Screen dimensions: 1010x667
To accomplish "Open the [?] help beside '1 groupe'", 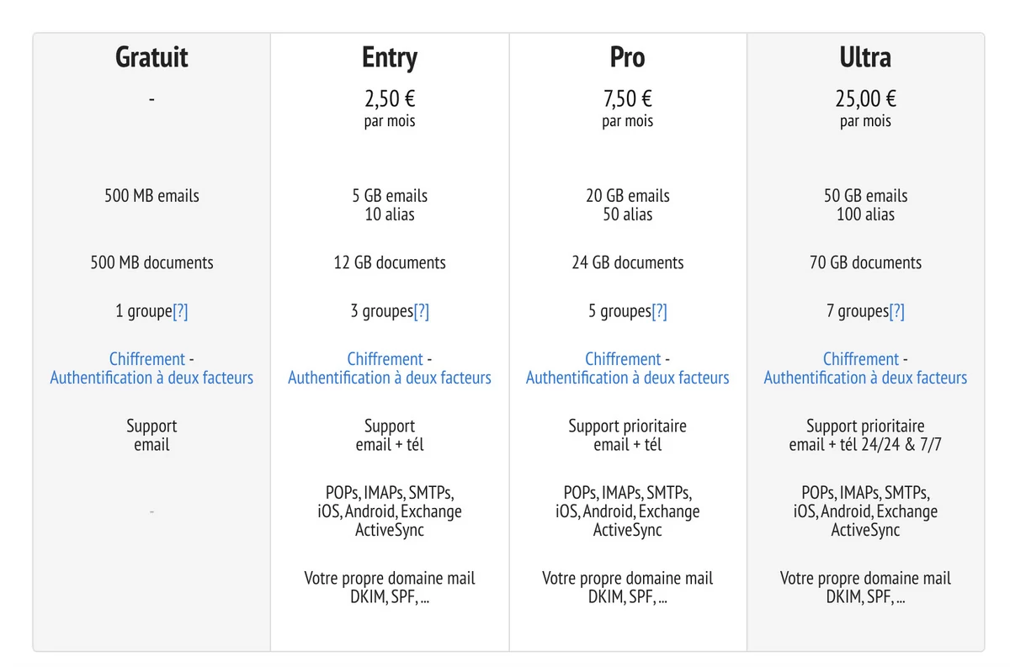I will pos(180,312).
